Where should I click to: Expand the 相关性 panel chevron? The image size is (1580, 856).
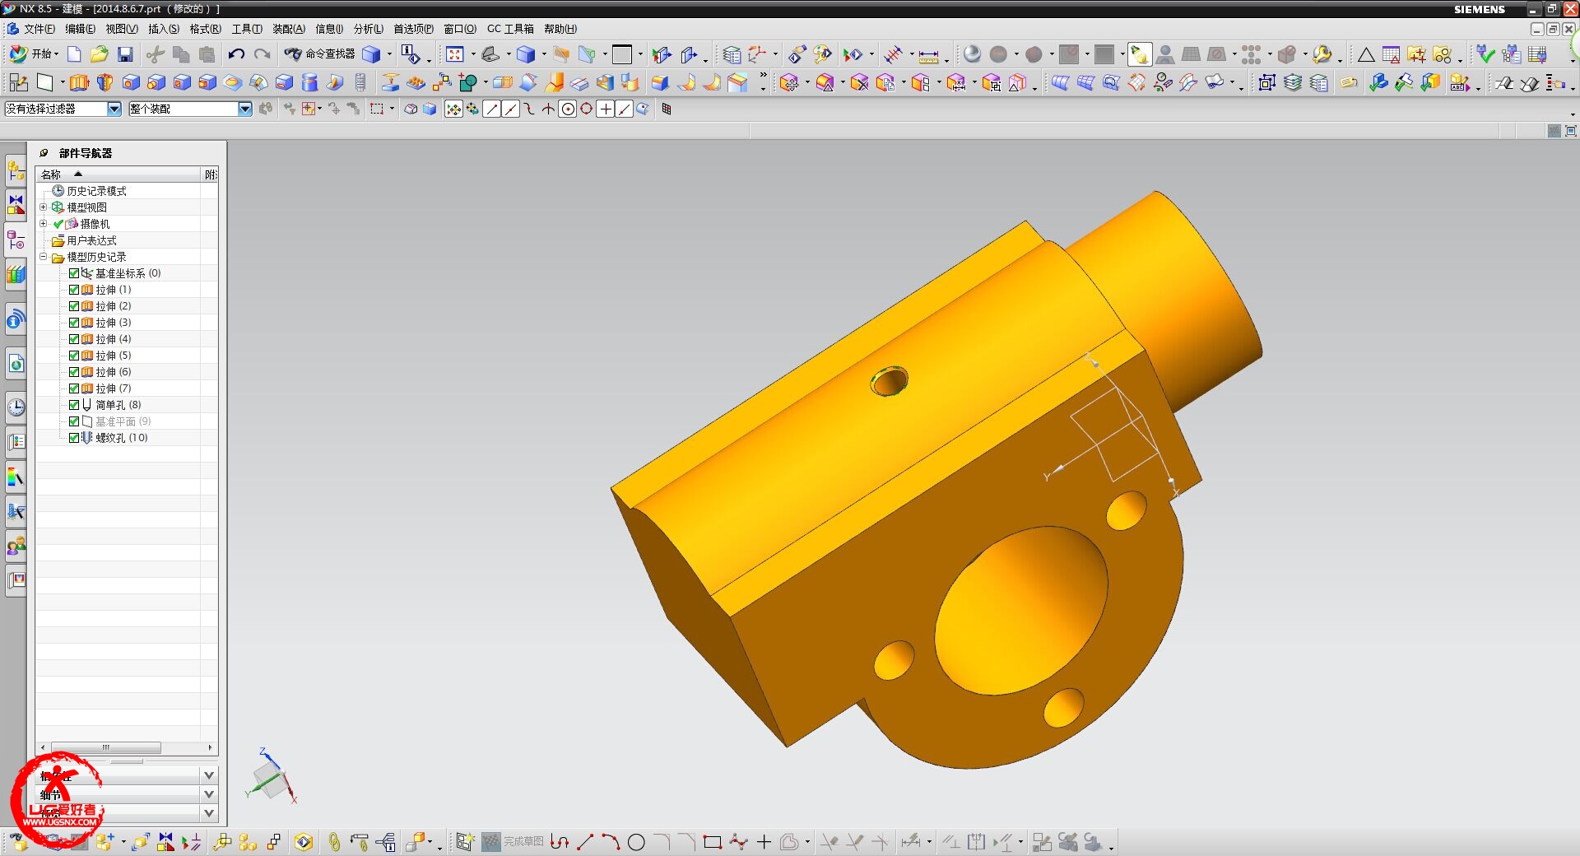tap(209, 775)
